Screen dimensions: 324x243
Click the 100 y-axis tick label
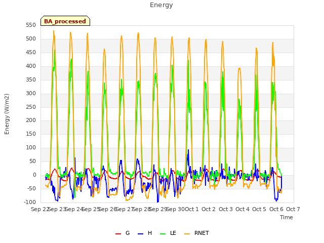point(31,148)
